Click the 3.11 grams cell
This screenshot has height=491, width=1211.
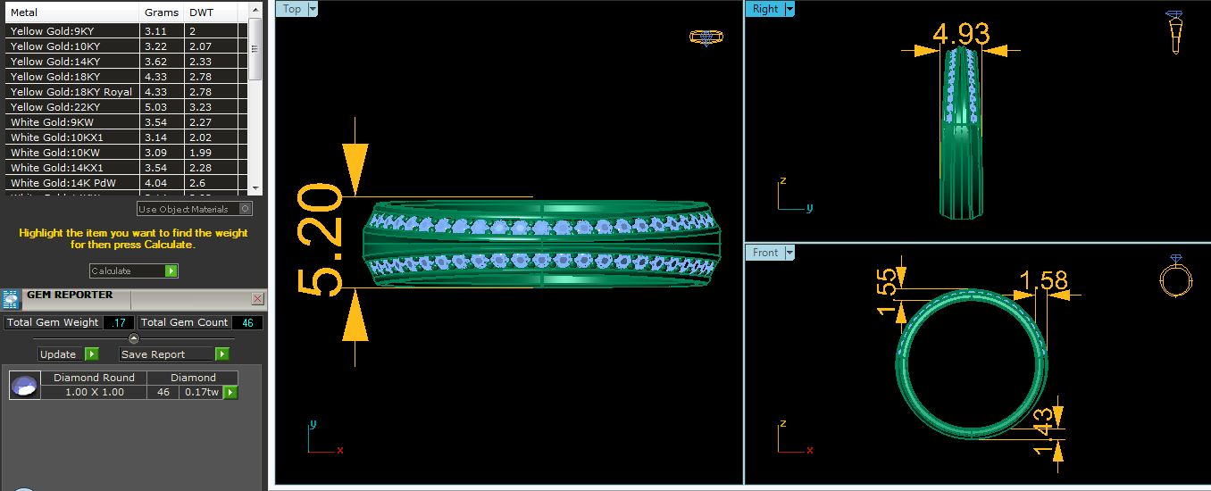(163, 31)
